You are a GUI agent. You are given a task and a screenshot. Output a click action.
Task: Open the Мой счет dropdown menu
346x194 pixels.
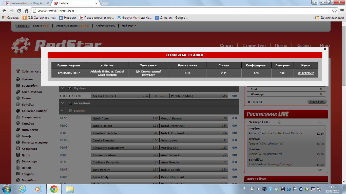pyautogui.click(x=129, y=26)
